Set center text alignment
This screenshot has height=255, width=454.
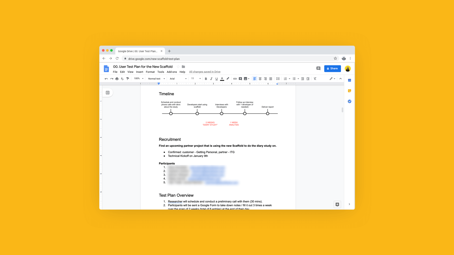click(260, 79)
